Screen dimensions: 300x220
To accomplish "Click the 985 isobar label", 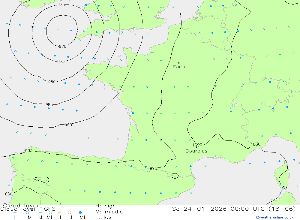I will click(x=49, y=104).
